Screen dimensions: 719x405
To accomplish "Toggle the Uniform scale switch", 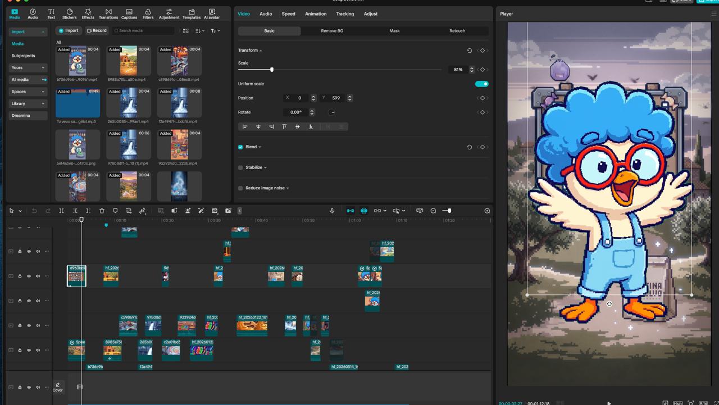I will point(482,84).
